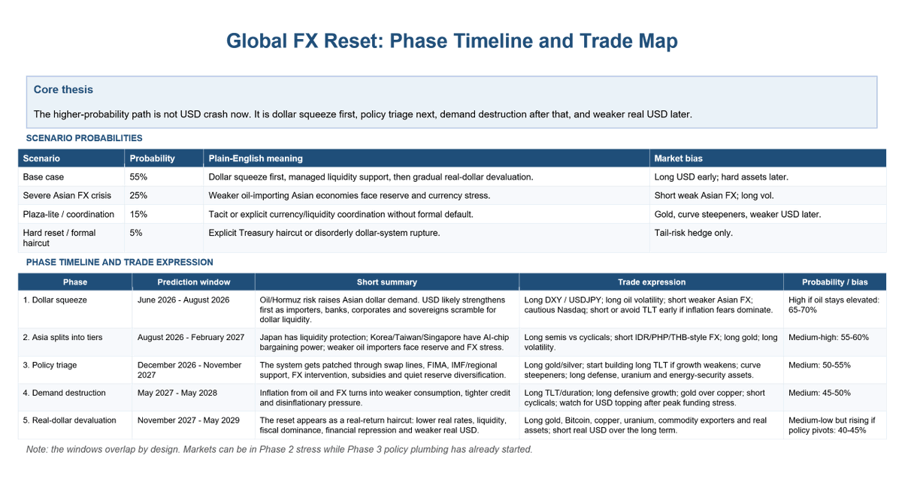The width and height of the screenshot is (902, 482).
Task: Click the 'Prediction window' column header
Action: tap(194, 282)
